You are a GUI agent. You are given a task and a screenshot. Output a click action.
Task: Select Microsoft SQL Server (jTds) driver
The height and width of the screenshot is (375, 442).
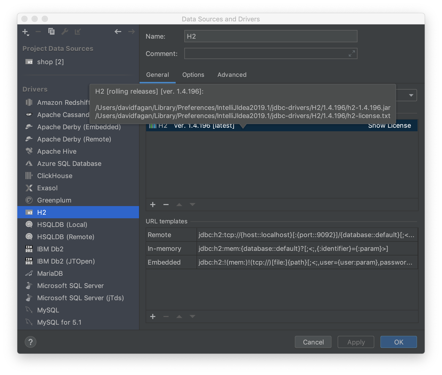click(x=78, y=298)
